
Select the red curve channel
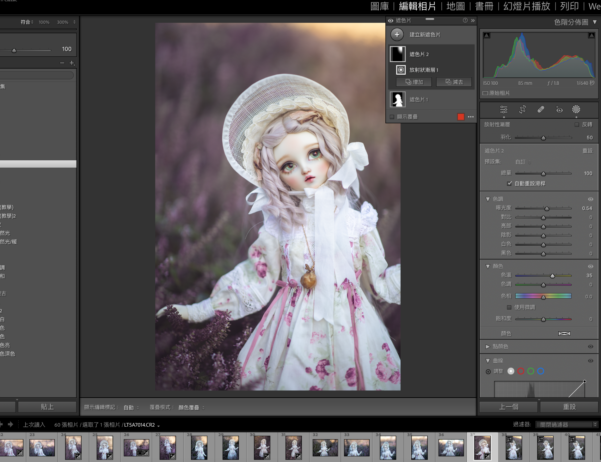pos(521,371)
